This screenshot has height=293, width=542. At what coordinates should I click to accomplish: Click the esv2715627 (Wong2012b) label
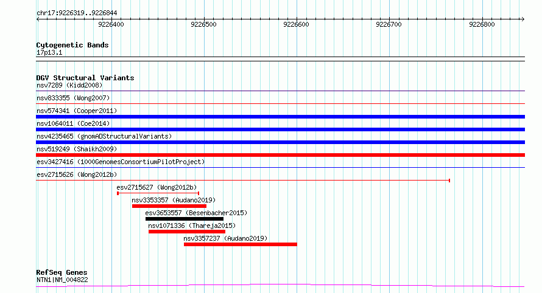[x=157, y=187]
